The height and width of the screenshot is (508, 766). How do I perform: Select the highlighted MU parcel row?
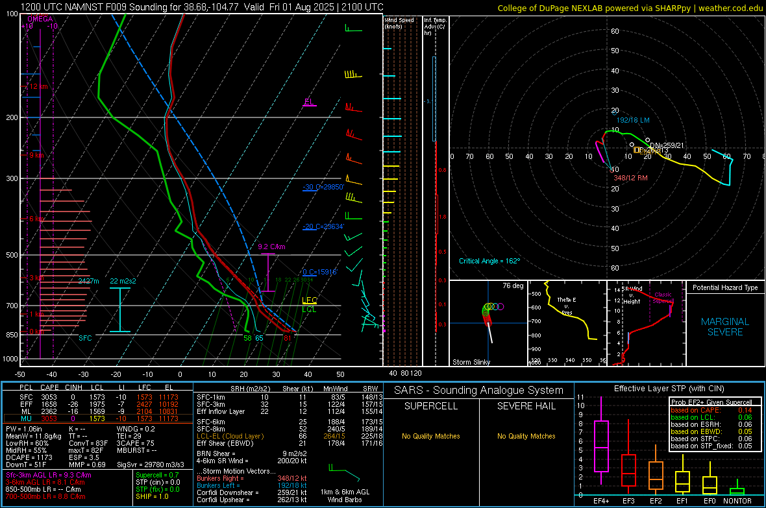pyautogui.click(x=98, y=418)
